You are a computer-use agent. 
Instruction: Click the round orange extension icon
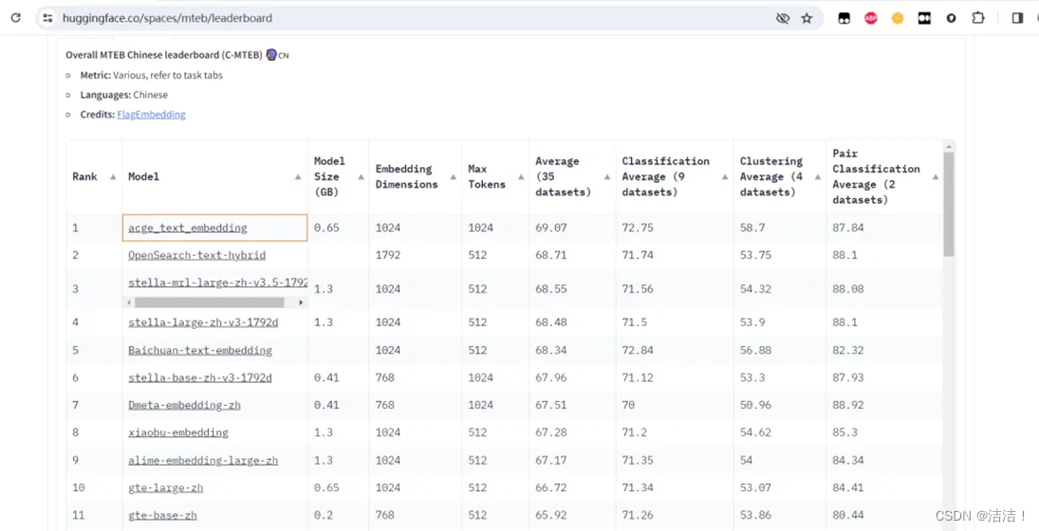898,19
